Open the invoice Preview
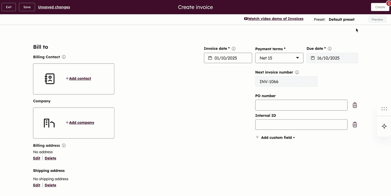This screenshot has height=196, width=391. click(x=377, y=19)
